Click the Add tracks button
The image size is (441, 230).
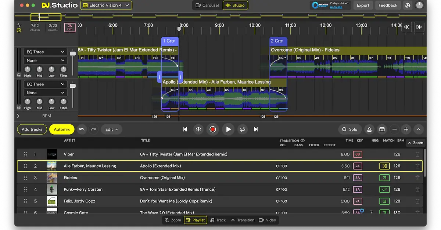point(32,129)
